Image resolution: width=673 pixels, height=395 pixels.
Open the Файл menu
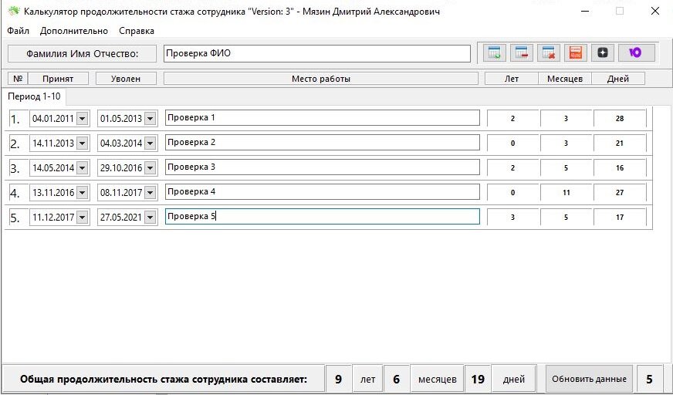pos(18,31)
